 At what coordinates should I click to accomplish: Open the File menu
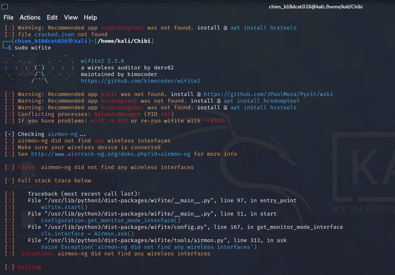pyautogui.click(x=9, y=17)
